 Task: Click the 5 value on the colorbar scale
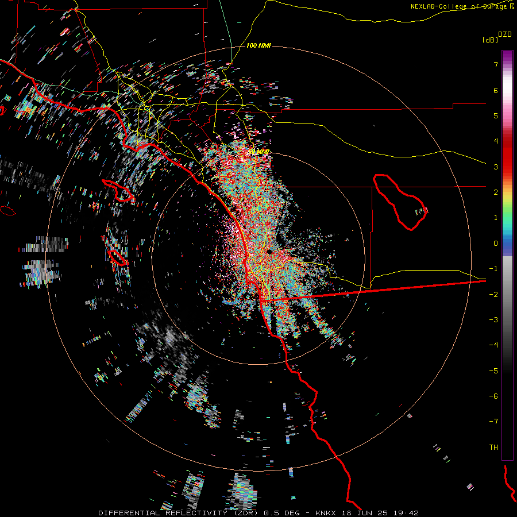click(496, 115)
